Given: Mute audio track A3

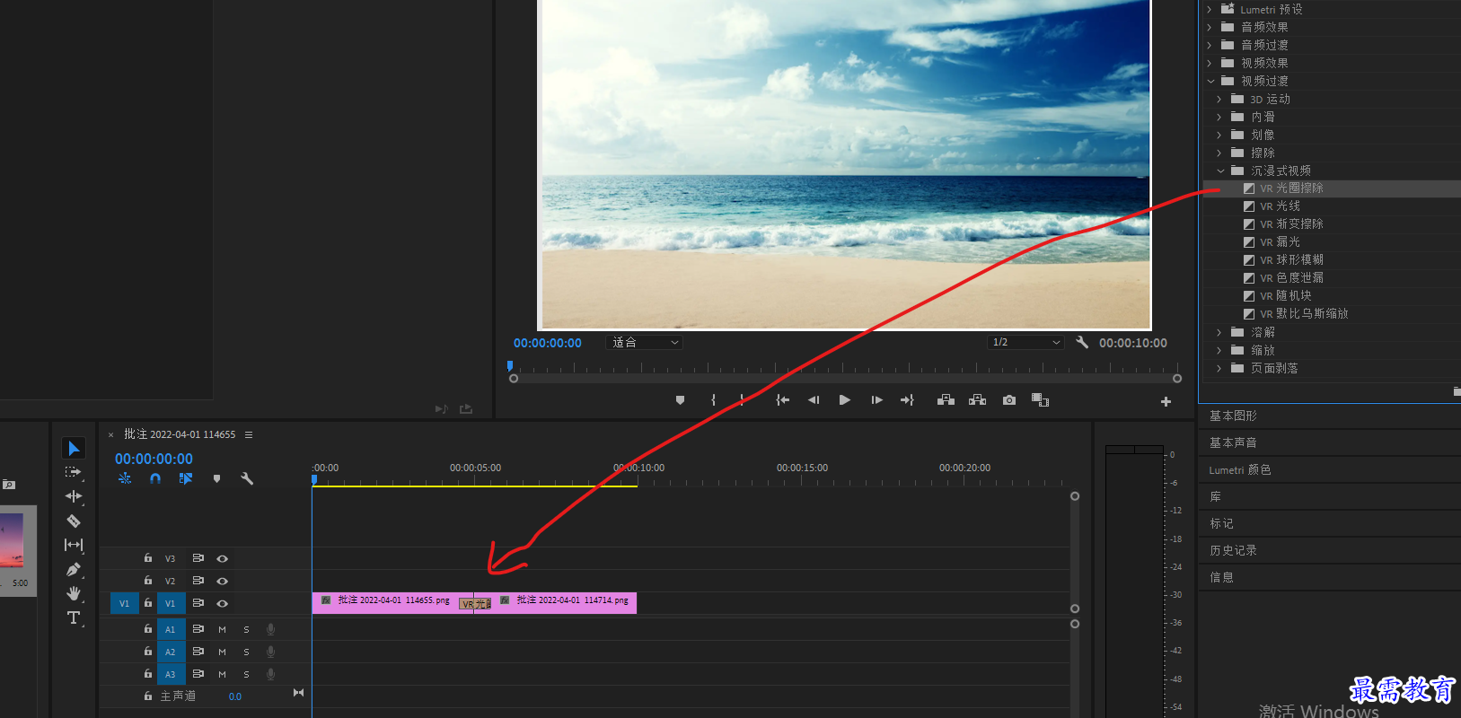Looking at the screenshot, I should pos(222,674).
